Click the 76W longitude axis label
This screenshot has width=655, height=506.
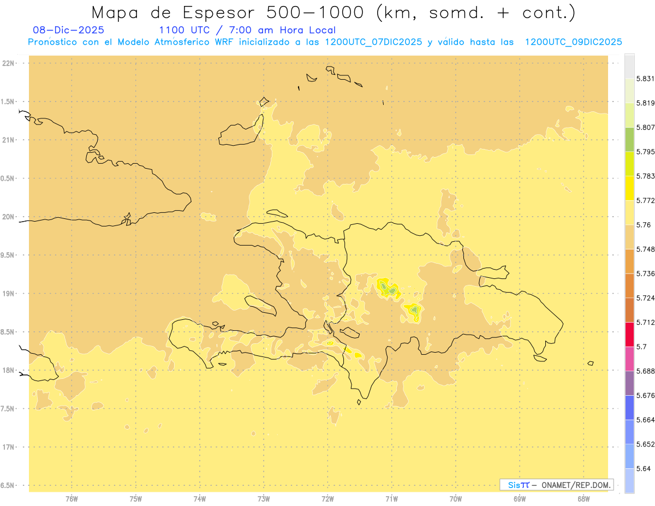72,499
